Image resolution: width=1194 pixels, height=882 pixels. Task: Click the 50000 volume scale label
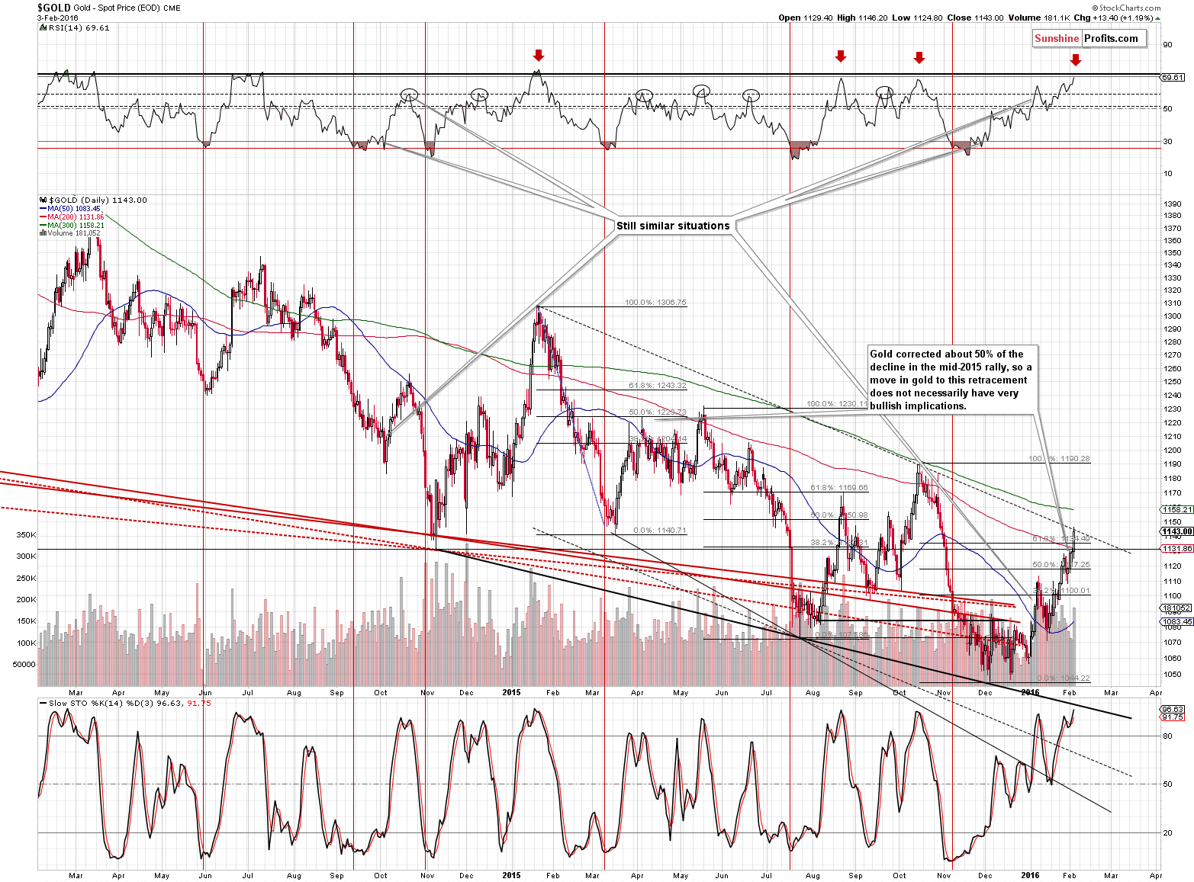tap(24, 665)
